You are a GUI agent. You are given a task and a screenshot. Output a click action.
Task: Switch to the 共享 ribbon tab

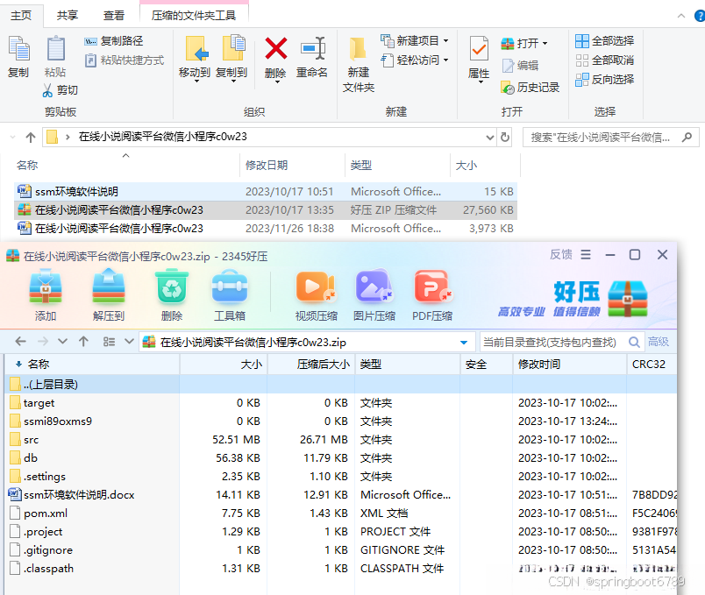coord(68,16)
